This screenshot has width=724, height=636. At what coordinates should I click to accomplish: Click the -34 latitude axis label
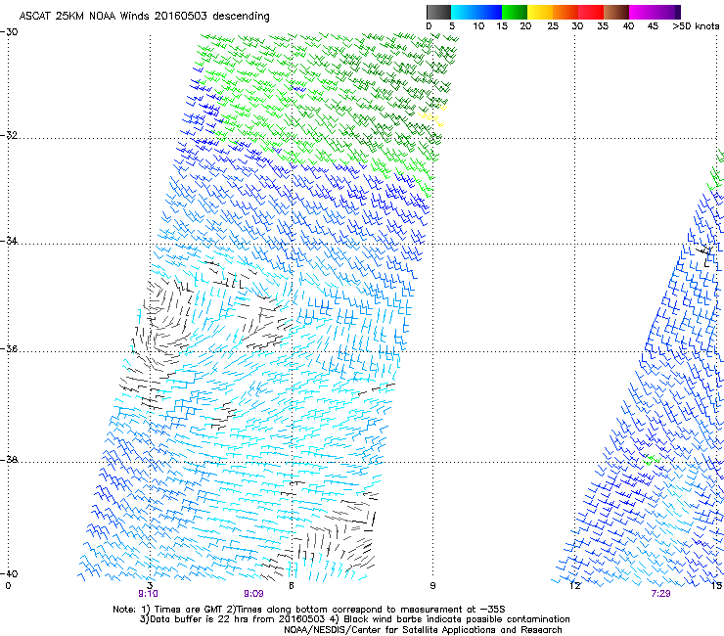click(9, 241)
